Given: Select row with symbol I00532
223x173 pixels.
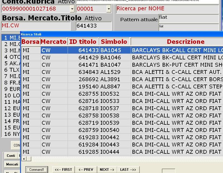Looking at the screenshot, I should [122, 94].
